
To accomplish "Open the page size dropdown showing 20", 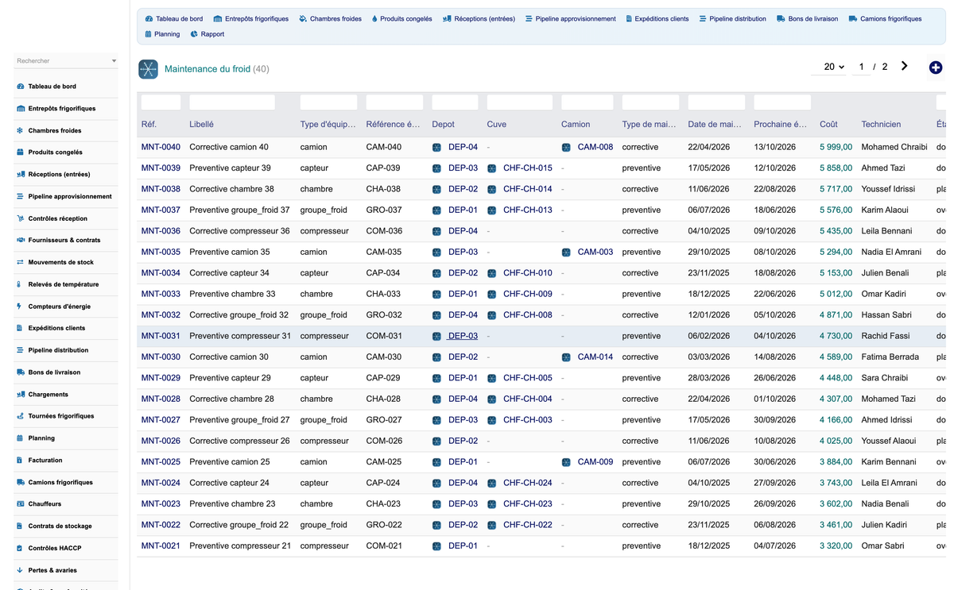I will pyautogui.click(x=829, y=67).
